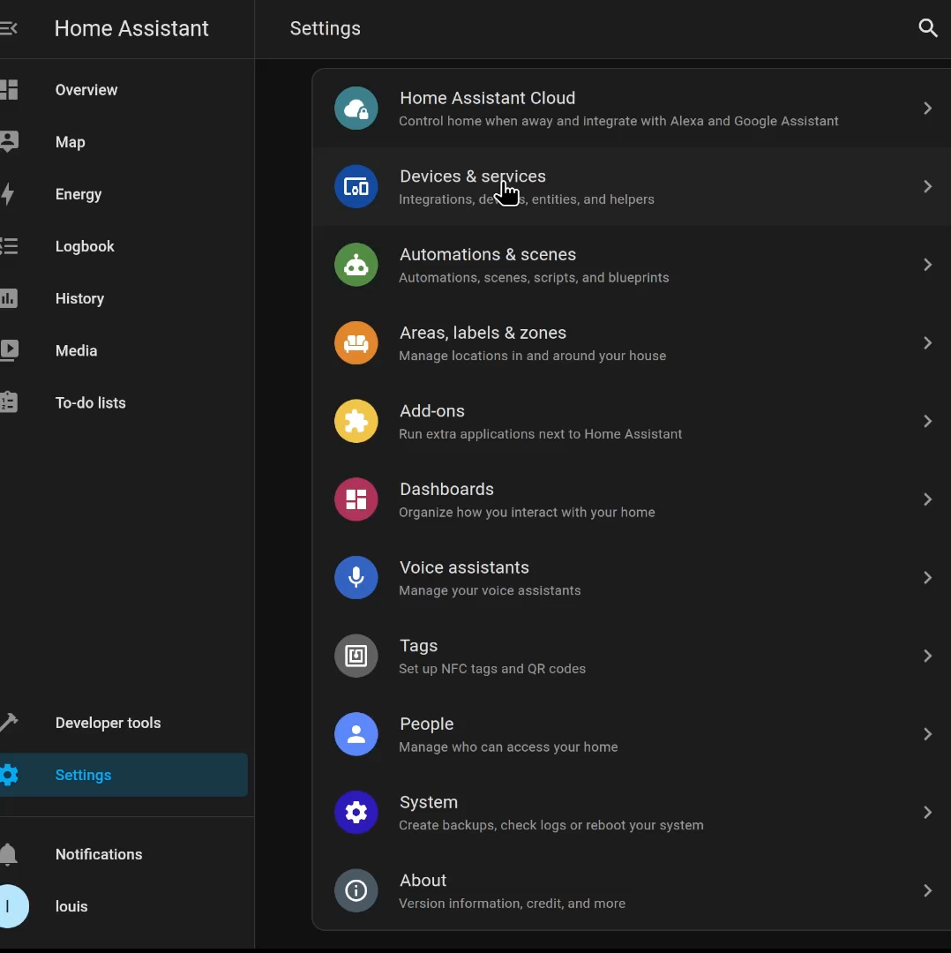Open Automations & scenes settings

coord(632,265)
